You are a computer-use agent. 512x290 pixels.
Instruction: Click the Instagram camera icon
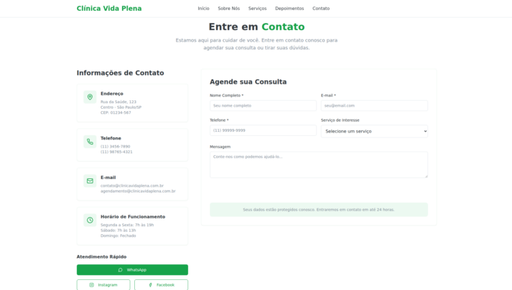tap(91, 285)
